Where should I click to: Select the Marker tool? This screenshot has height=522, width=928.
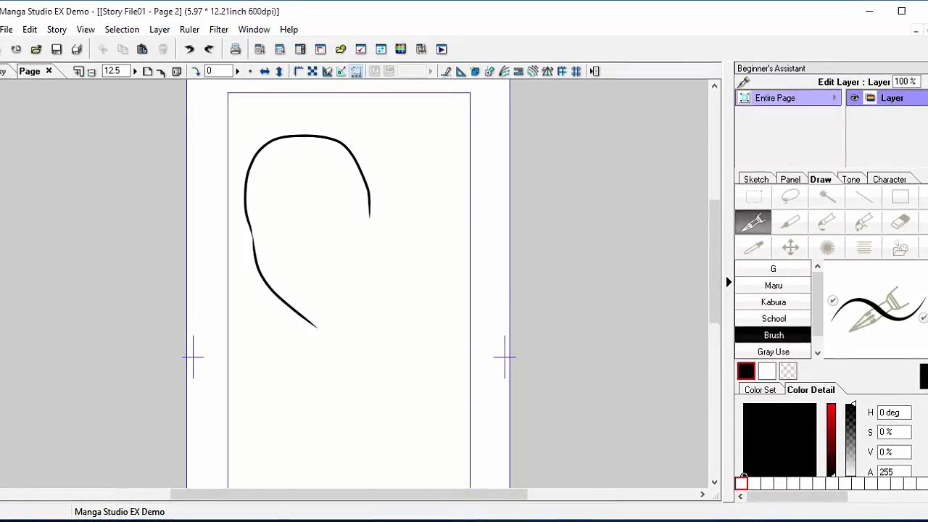[x=790, y=222]
